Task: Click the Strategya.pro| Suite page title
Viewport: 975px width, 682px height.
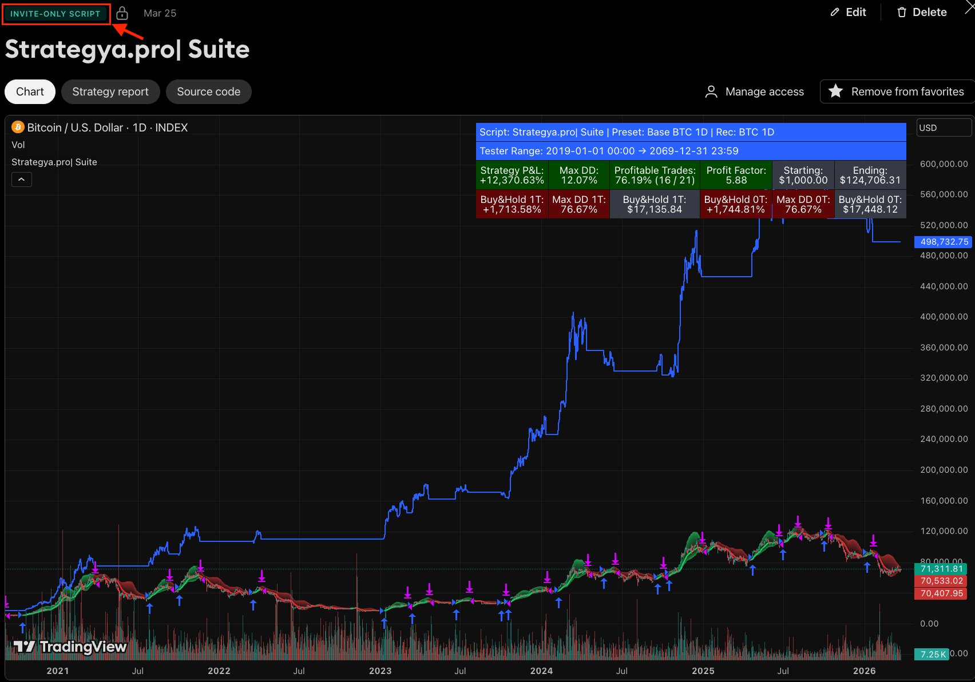Action: 128,50
